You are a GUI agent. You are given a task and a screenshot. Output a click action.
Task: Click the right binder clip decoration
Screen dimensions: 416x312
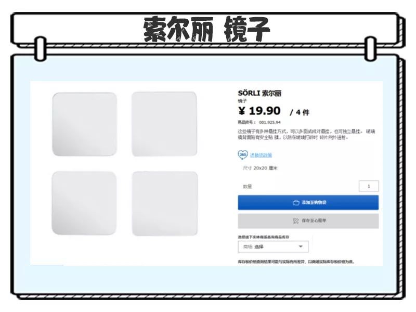click(371, 48)
